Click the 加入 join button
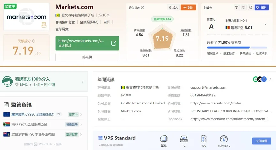Image resolution: width=276 pixels, height=150 pixels. tap(173, 8)
